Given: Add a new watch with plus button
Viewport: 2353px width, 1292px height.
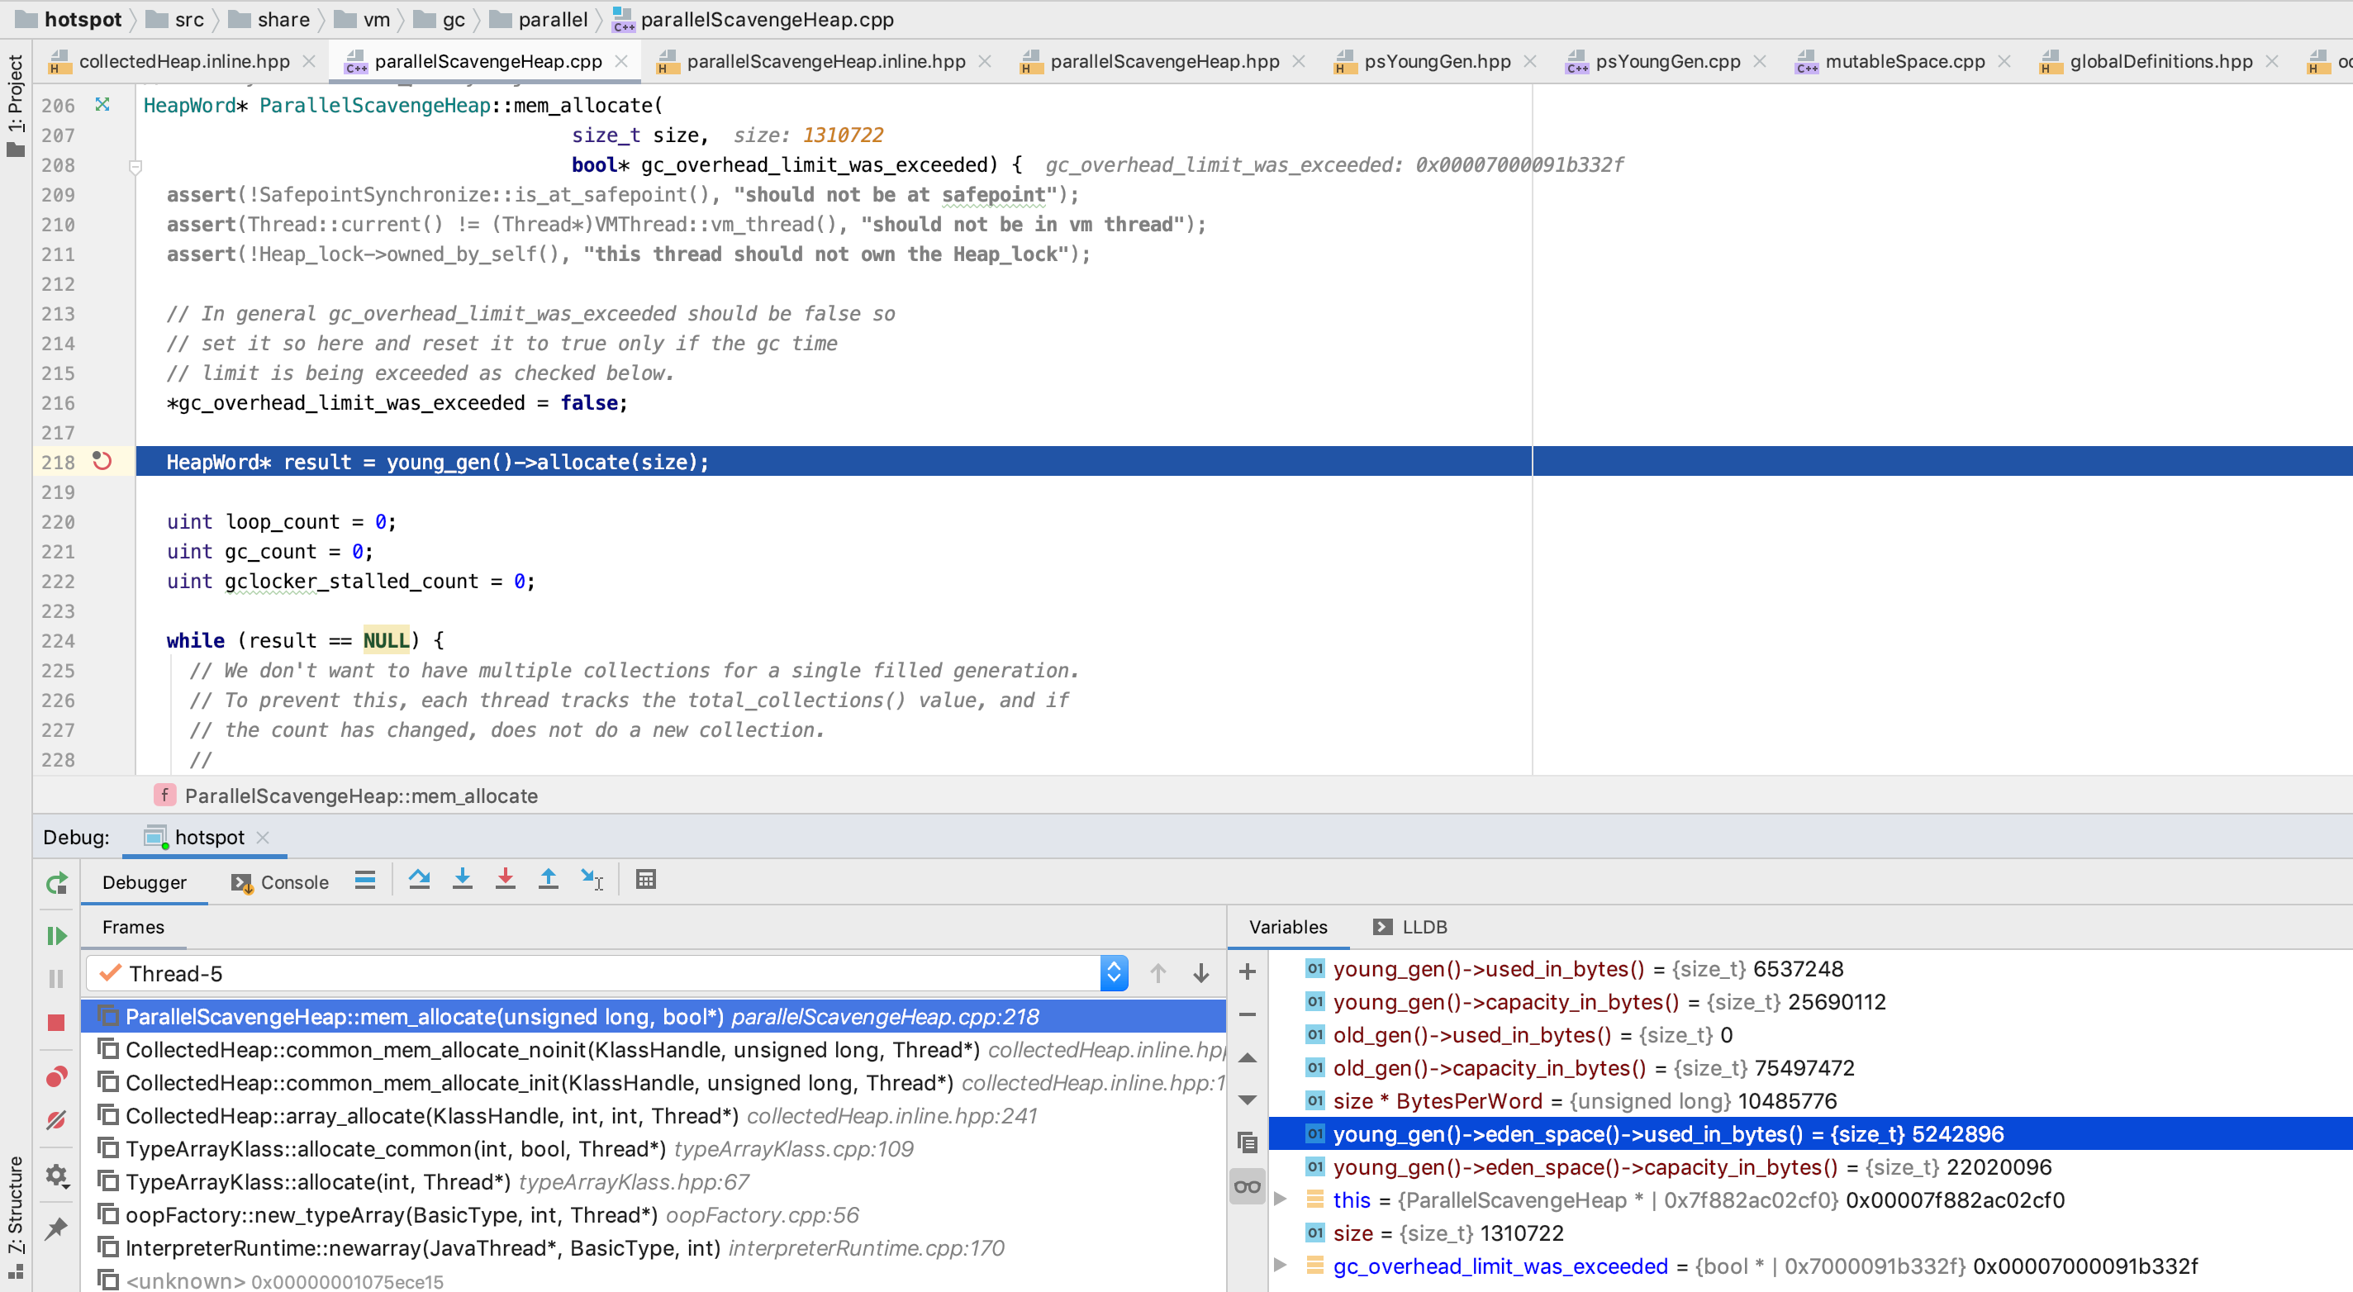Looking at the screenshot, I should (1247, 971).
